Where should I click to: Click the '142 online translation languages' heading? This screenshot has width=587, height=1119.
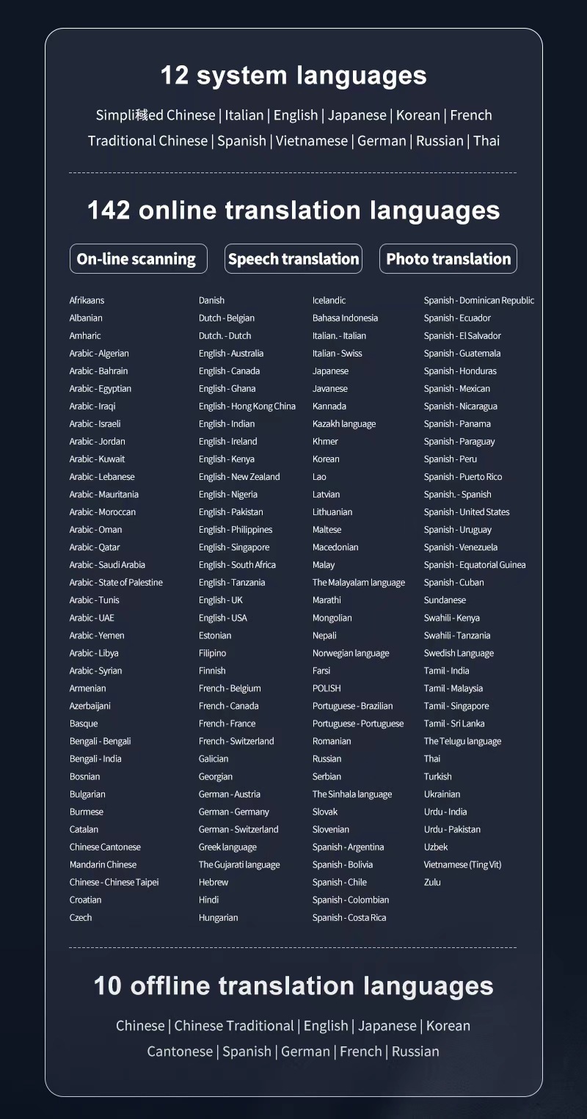[x=293, y=211]
